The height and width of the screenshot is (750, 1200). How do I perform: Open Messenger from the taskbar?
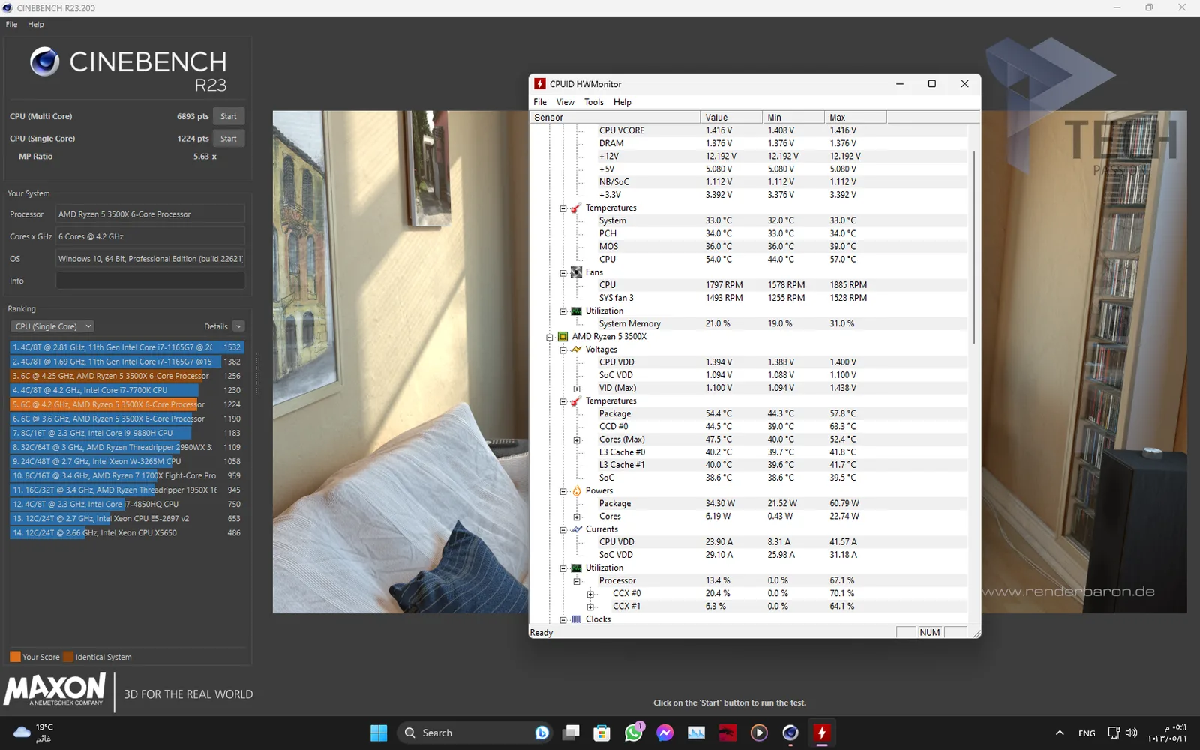point(665,733)
